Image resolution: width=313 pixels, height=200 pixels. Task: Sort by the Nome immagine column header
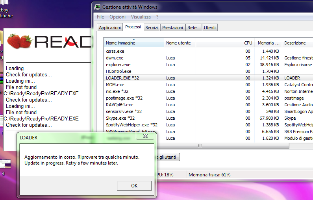pos(134,43)
